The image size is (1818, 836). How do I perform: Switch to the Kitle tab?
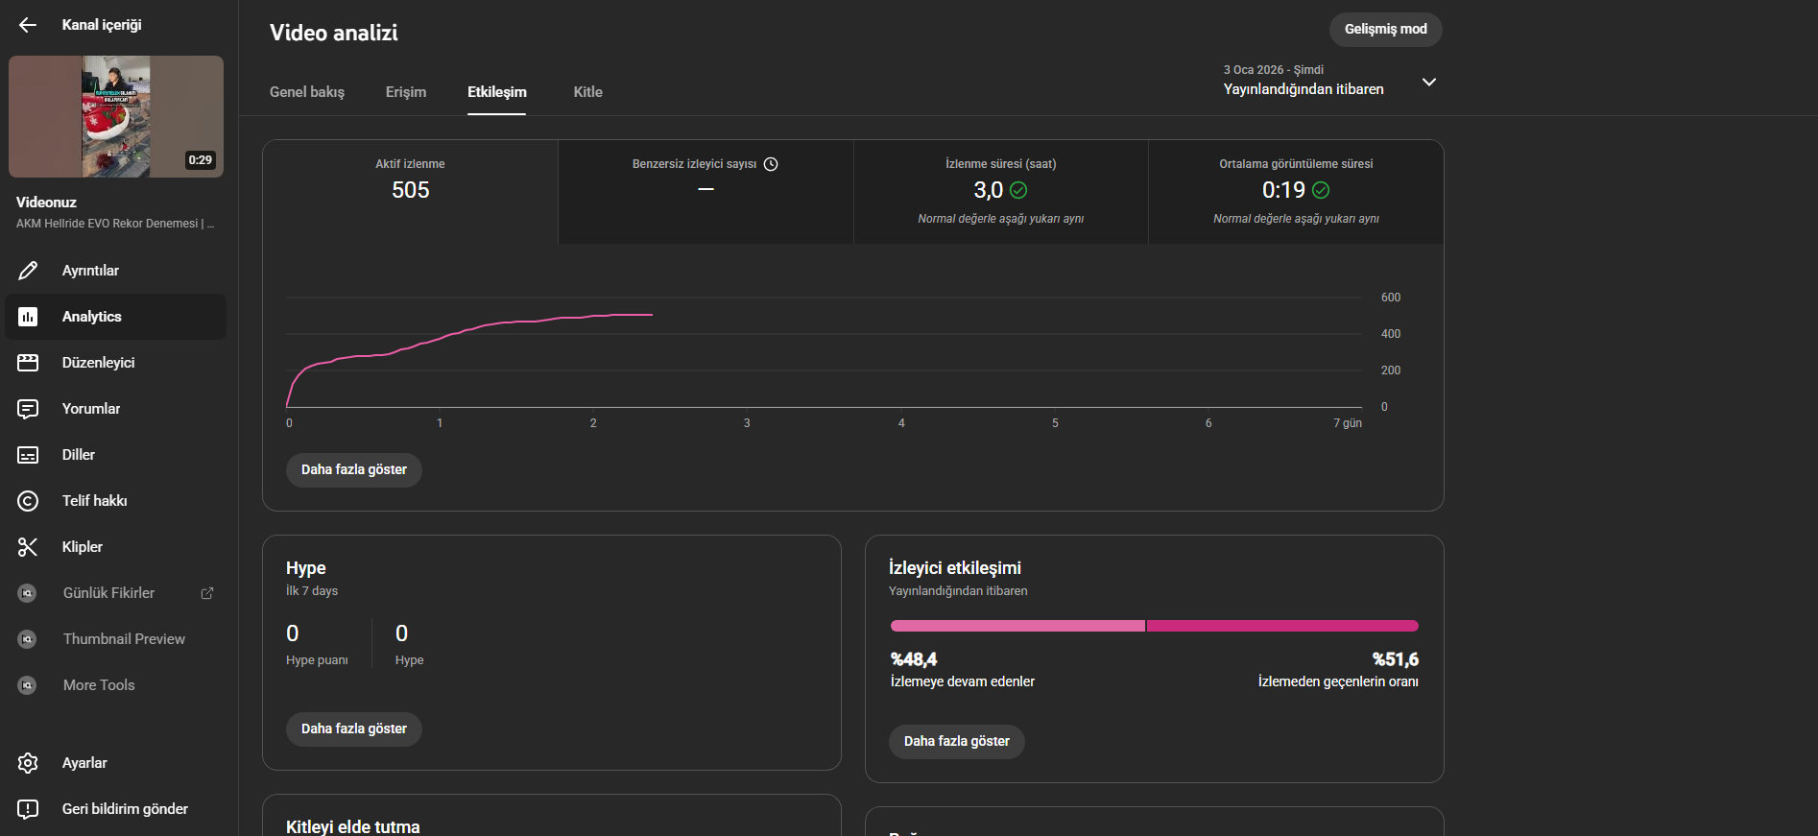(588, 92)
